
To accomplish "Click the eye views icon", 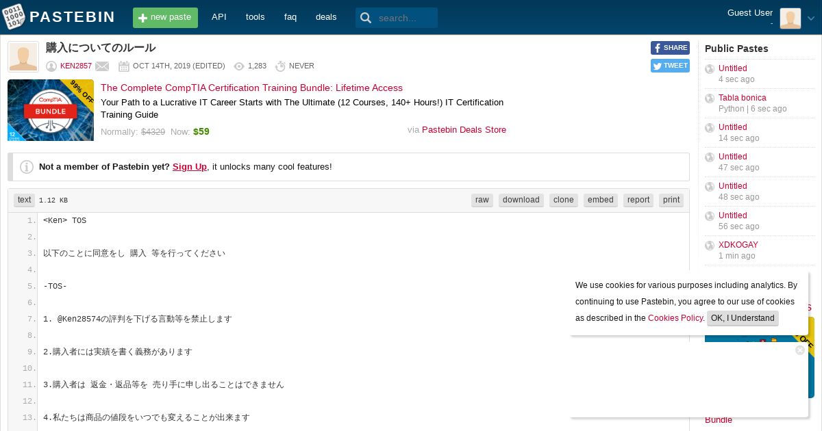I will (239, 66).
